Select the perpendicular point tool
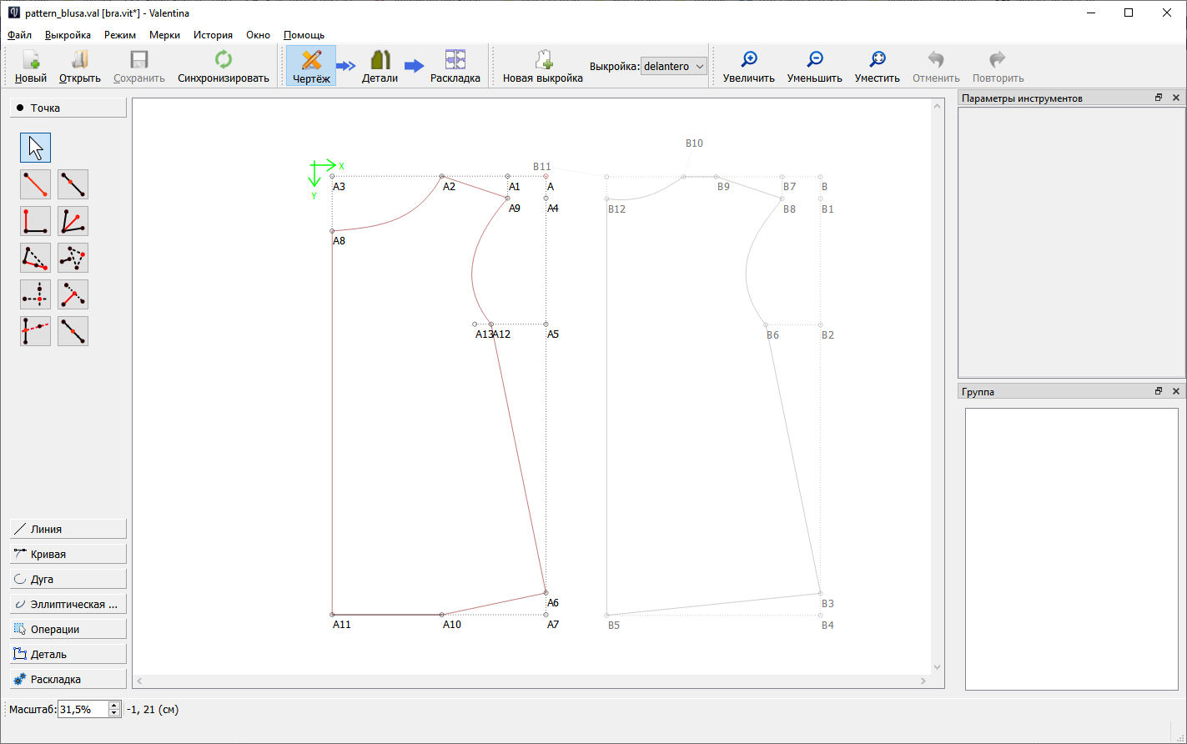 pyautogui.click(x=35, y=221)
